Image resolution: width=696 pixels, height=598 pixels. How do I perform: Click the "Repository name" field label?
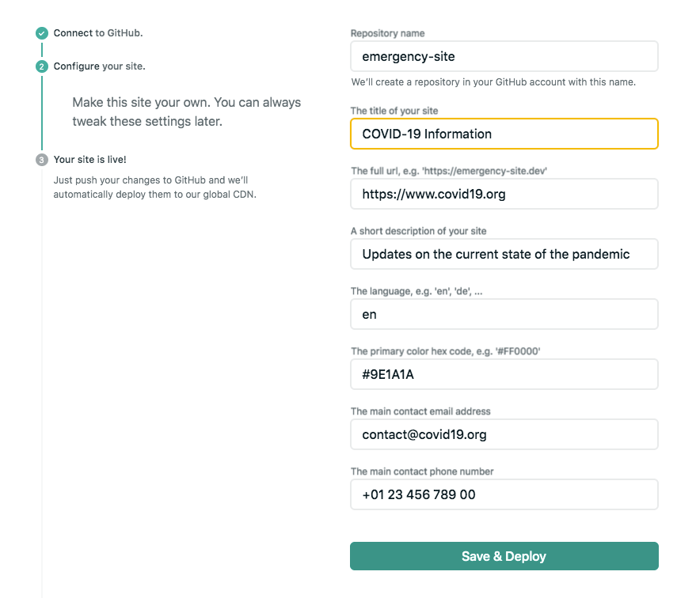pyautogui.click(x=388, y=34)
